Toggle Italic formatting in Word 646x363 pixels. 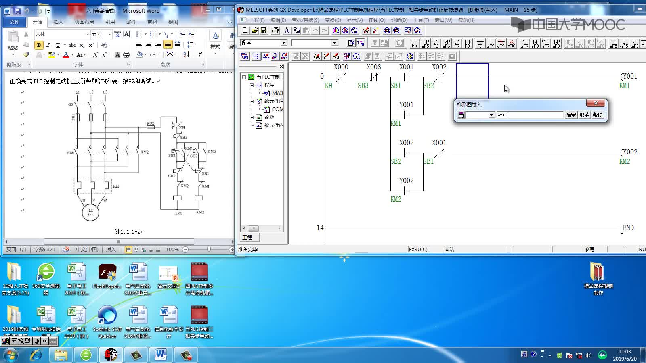coord(48,45)
